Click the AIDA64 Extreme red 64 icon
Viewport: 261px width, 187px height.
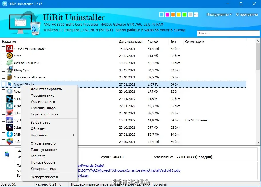[10, 49]
